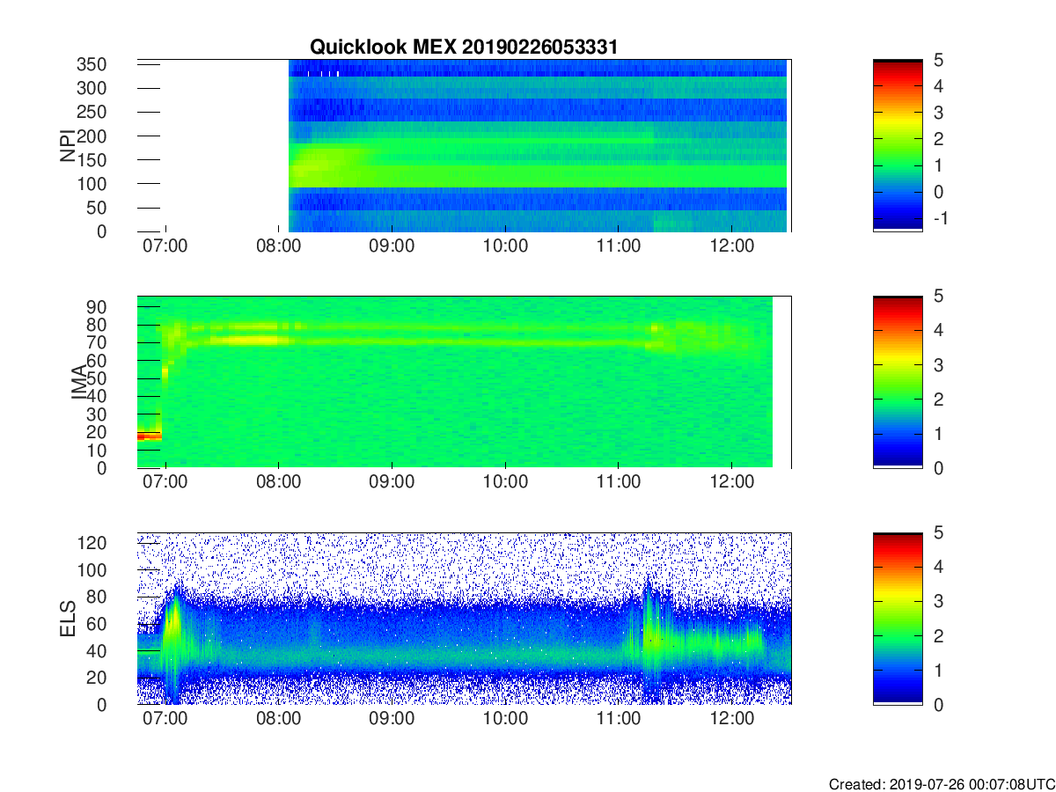
Task: Click the 350 tick on NPI axis
Action: [93, 64]
